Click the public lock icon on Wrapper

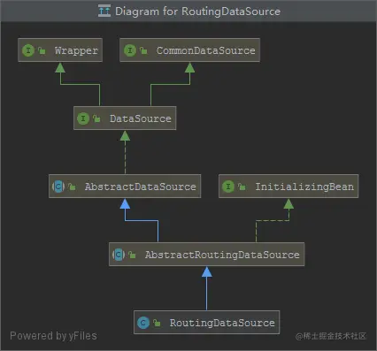42,50
